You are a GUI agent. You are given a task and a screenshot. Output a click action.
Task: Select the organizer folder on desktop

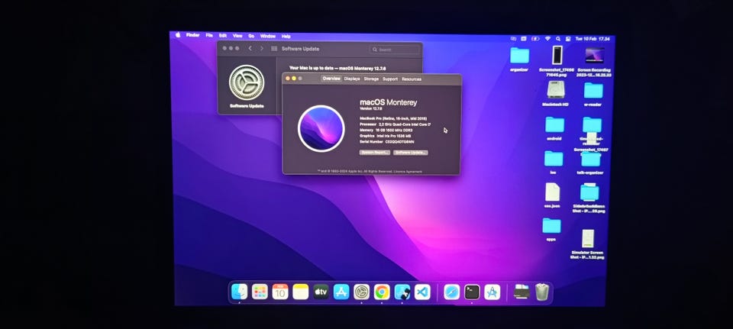[519, 56]
